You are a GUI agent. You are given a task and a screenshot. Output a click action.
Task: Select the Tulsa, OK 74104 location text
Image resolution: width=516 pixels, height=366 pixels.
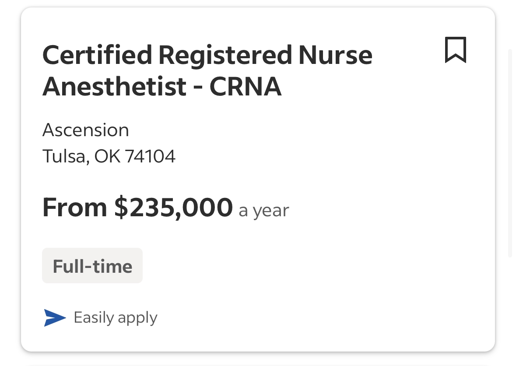click(109, 156)
